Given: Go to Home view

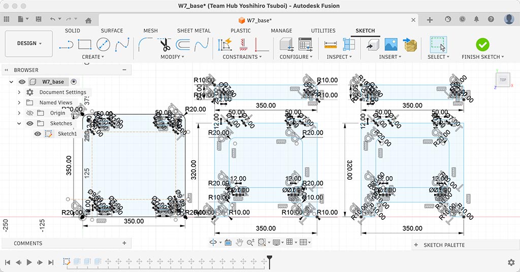Looking at the screenshot, I should 88,20.
